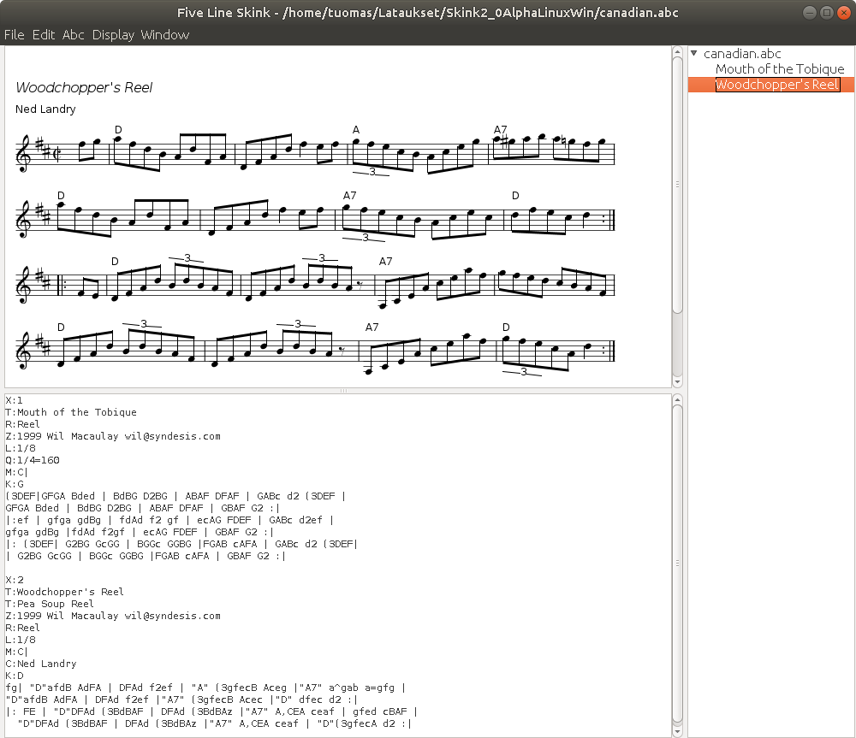This screenshot has width=856, height=738.
Task: Open the Edit menu
Action: point(44,35)
